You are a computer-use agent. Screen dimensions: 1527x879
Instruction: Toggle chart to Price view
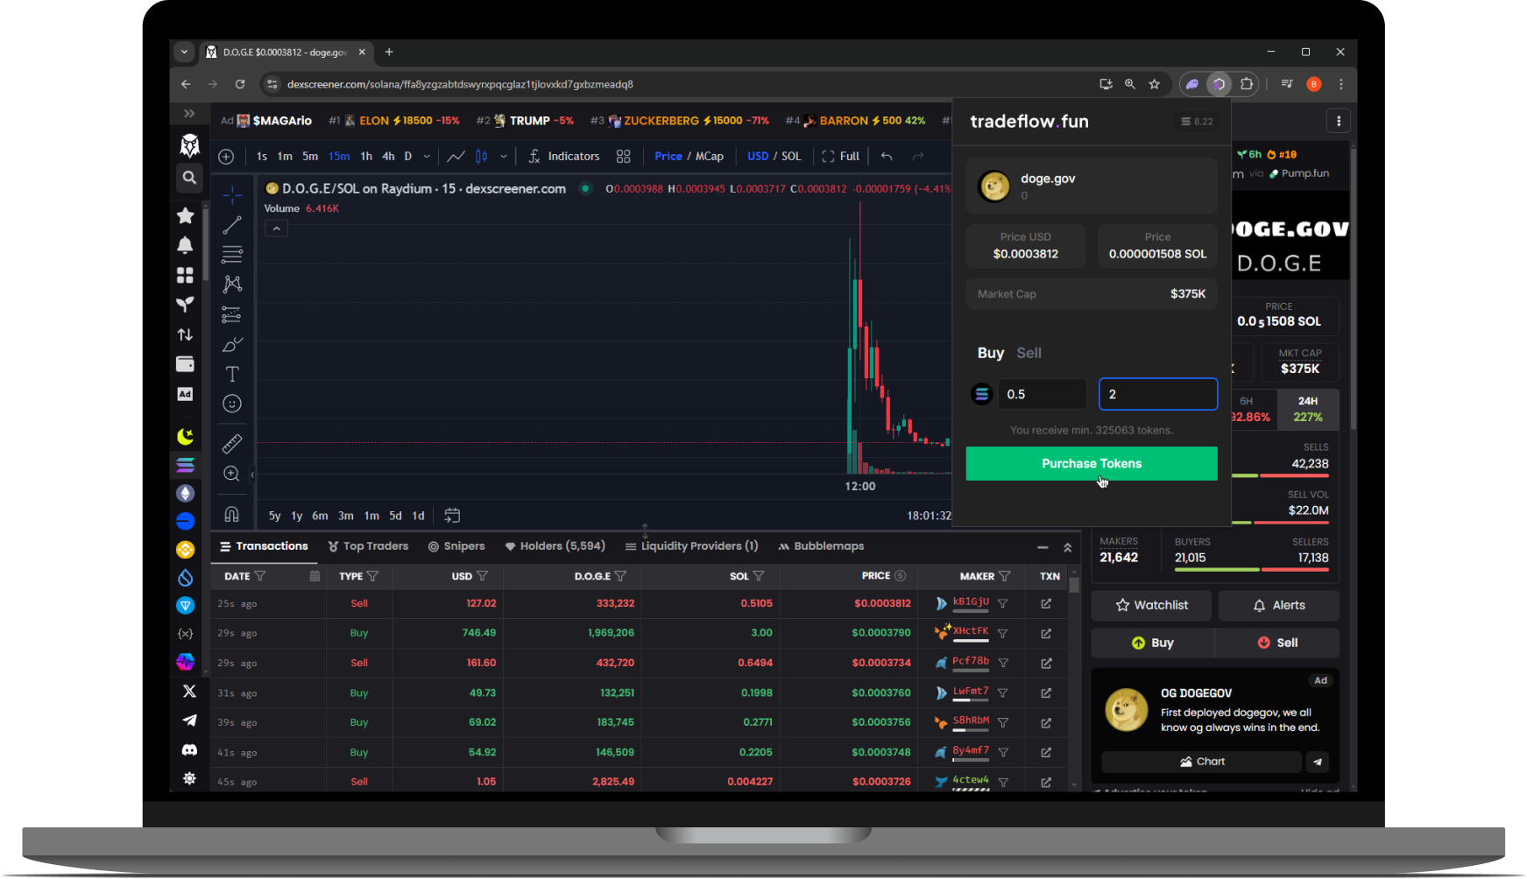(x=668, y=156)
